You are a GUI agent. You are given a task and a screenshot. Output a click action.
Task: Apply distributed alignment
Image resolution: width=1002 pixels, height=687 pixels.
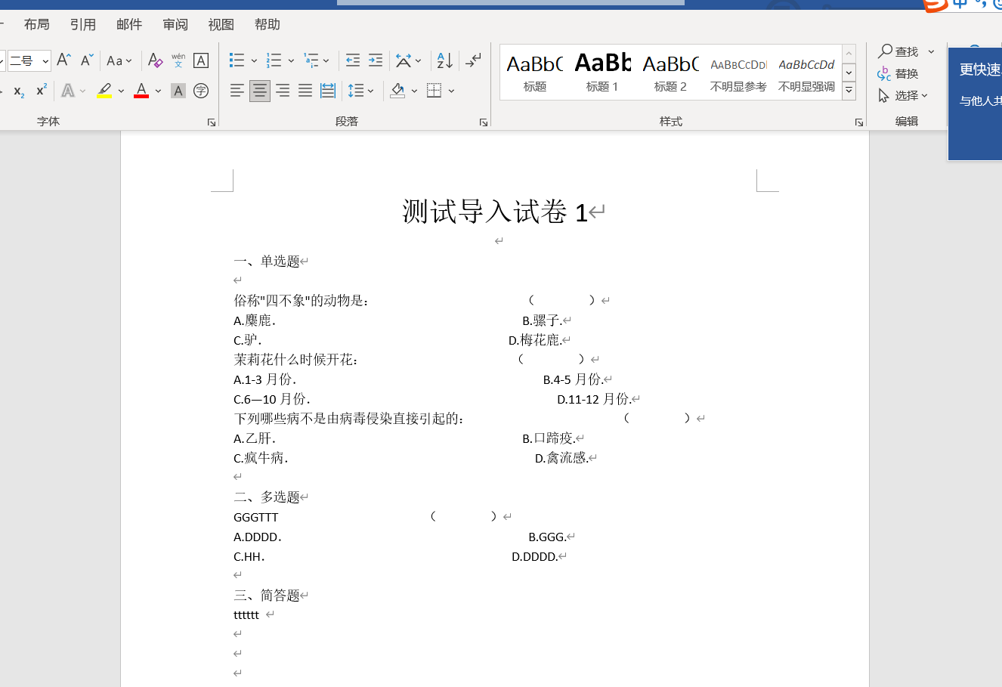click(328, 91)
